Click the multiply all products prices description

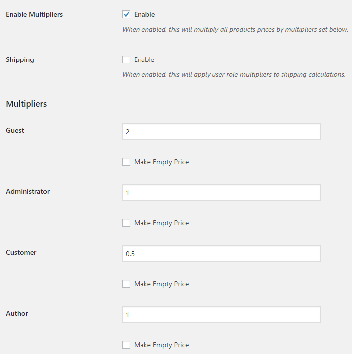click(x=235, y=30)
